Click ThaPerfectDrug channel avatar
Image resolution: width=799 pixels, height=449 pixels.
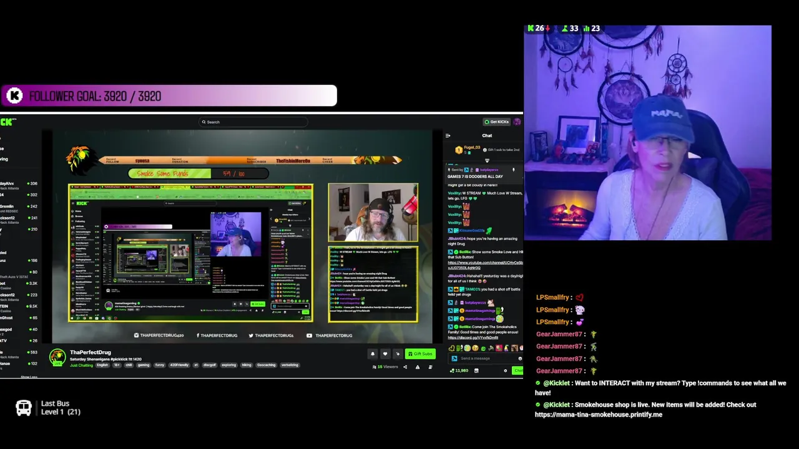click(57, 357)
